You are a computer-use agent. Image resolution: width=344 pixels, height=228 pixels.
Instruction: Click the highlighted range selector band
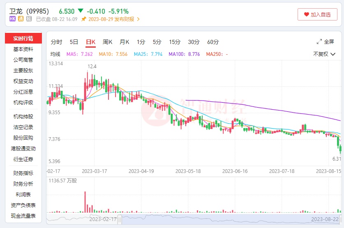(230, 219)
